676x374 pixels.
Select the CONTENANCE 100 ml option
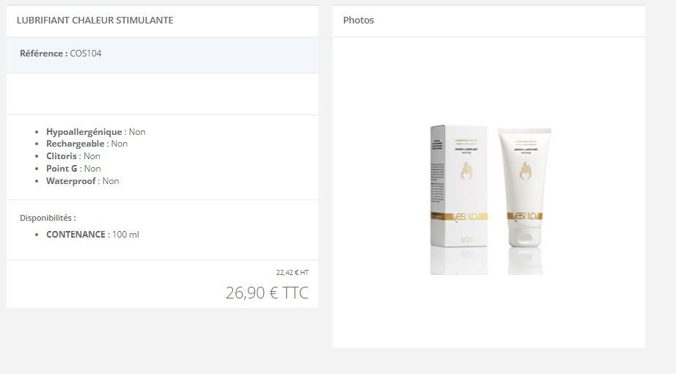pos(92,235)
